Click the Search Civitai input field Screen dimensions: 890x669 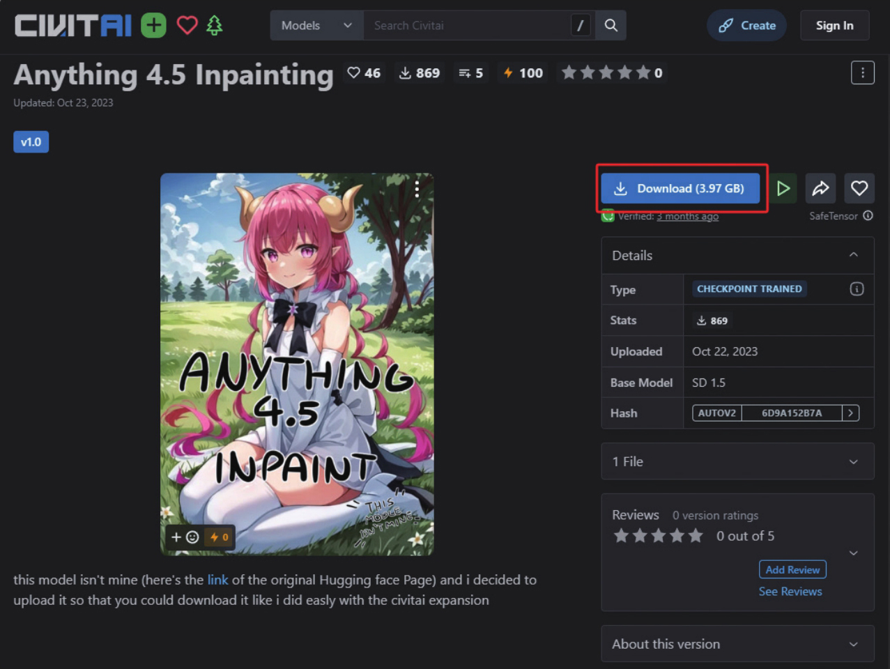(x=467, y=26)
